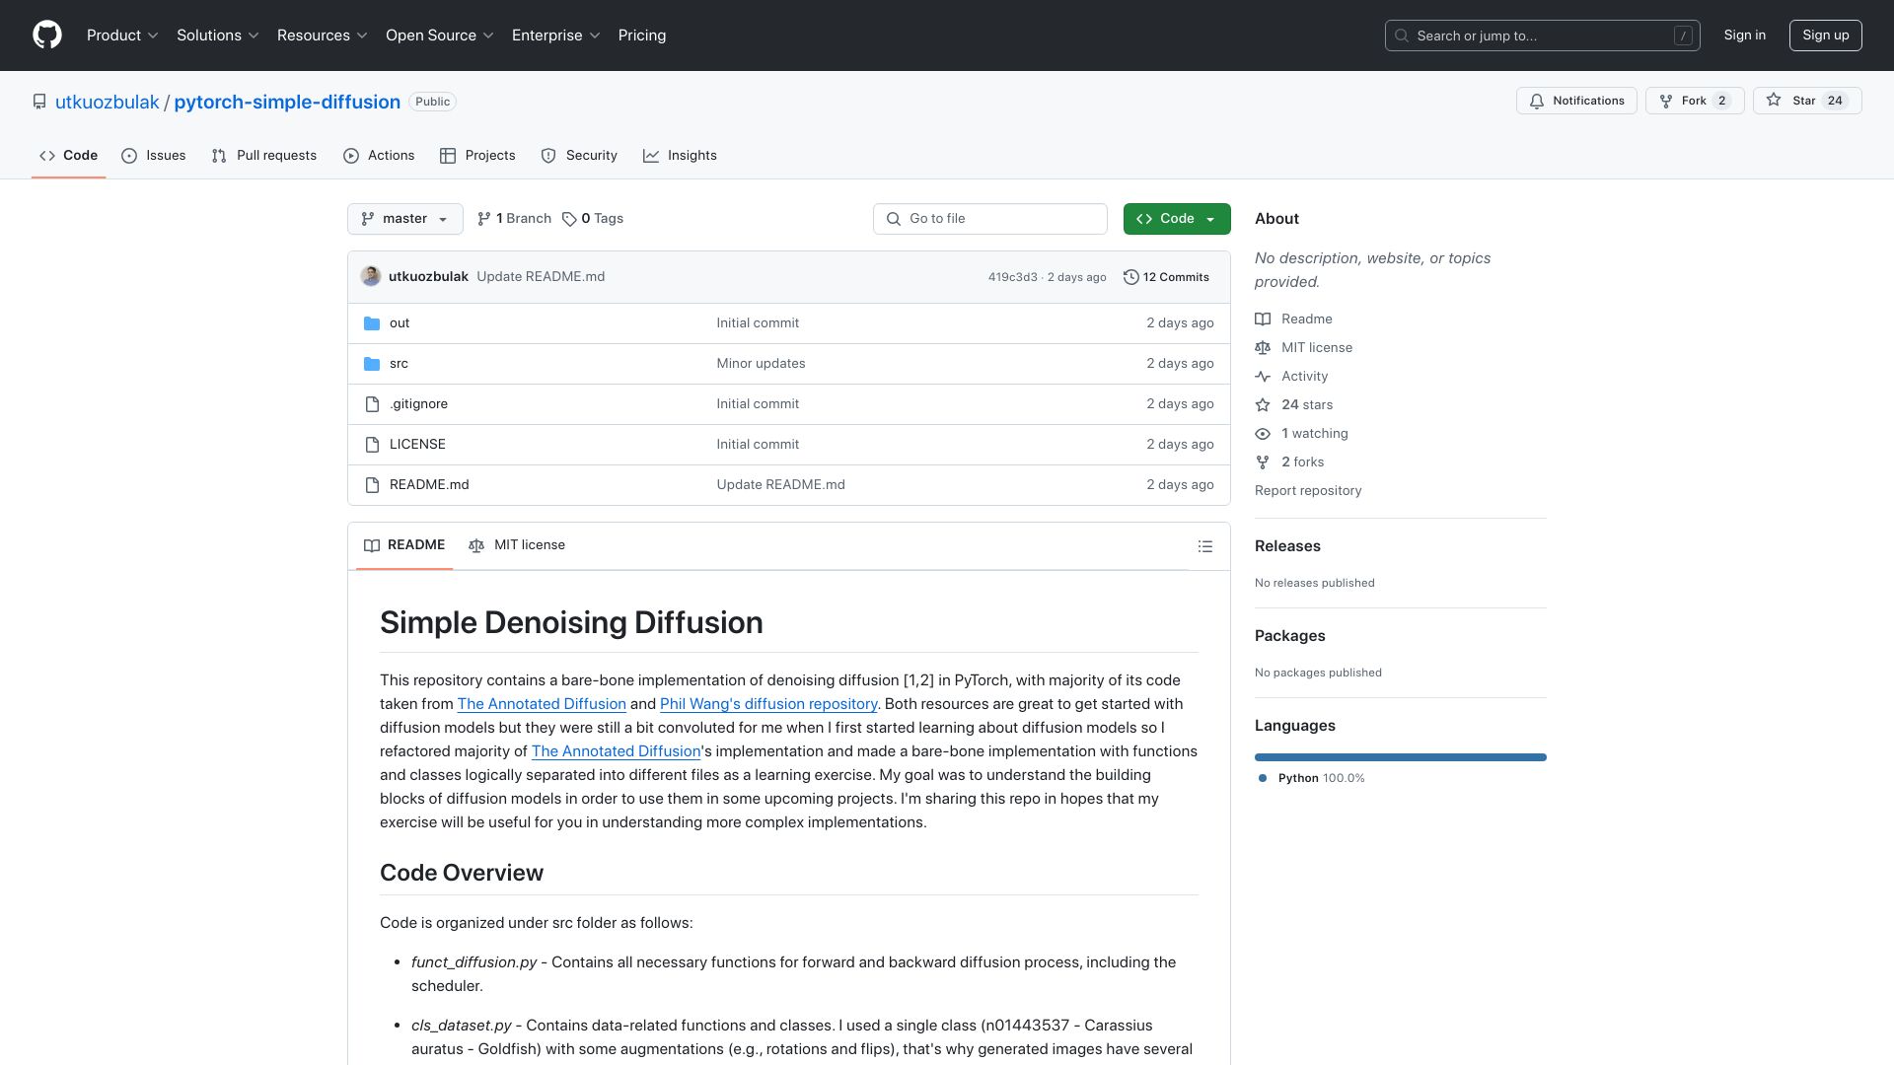
Task: Switch to the Pull requests tab
Action: [x=264, y=156]
